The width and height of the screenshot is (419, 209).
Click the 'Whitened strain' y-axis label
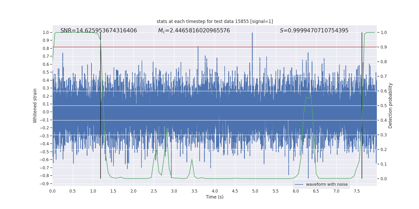point(35,106)
